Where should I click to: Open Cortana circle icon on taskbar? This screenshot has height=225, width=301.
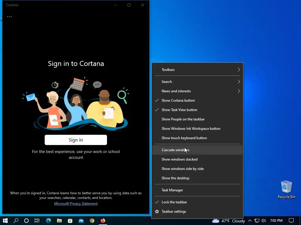pos(26,221)
